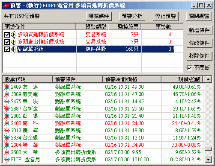Click the 監控股票 column header
Viewport: 215px width, 166px height.
pyautogui.click(x=125, y=26)
